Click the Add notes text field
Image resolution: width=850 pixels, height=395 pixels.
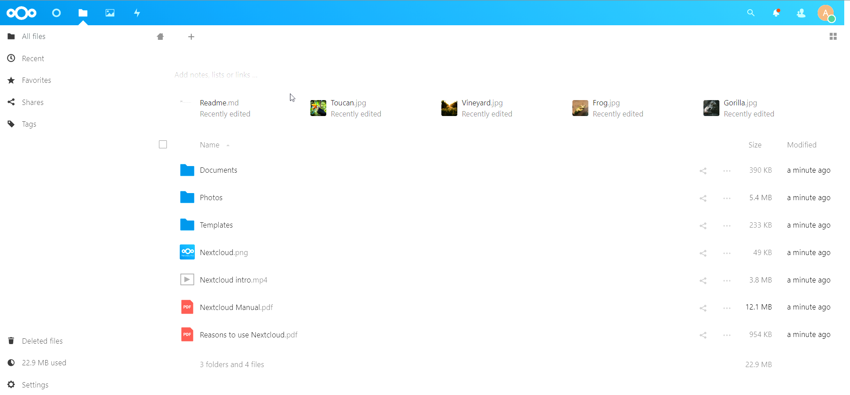216,75
